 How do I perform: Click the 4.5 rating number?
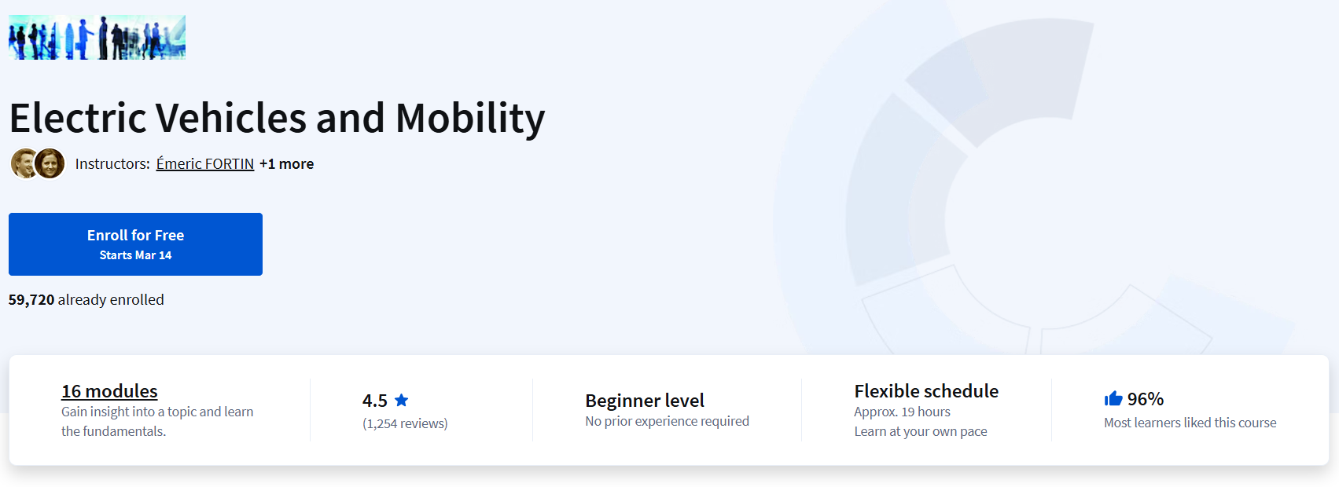pyautogui.click(x=374, y=401)
